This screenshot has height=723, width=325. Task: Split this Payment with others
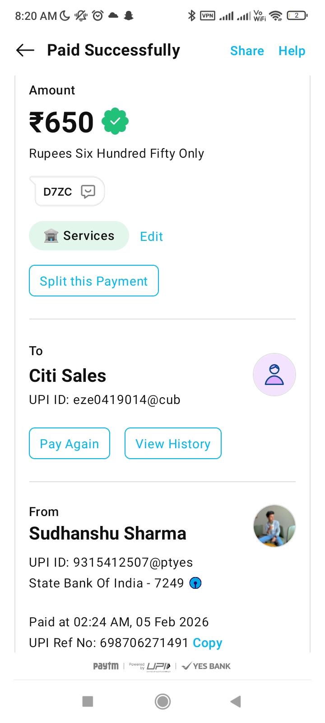pyautogui.click(x=94, y=281)
